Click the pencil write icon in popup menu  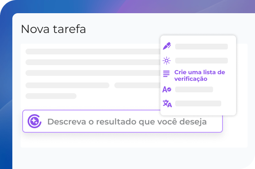(x=167, y=46)
